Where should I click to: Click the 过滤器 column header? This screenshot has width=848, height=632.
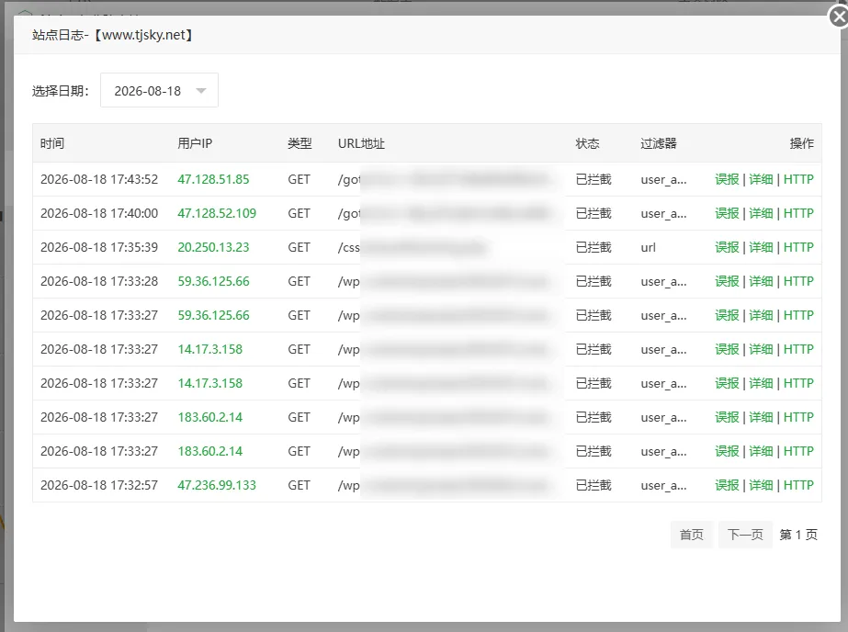tap(659, 143)
